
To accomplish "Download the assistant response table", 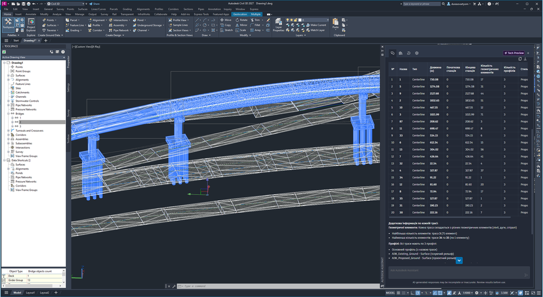I will (x=525, y=59).
